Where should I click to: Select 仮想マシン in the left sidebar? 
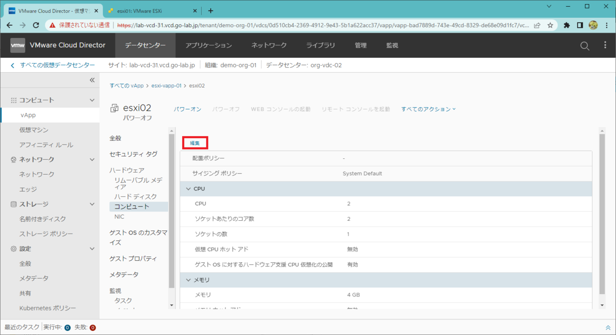pyautogui.click(x=34, y=130)
